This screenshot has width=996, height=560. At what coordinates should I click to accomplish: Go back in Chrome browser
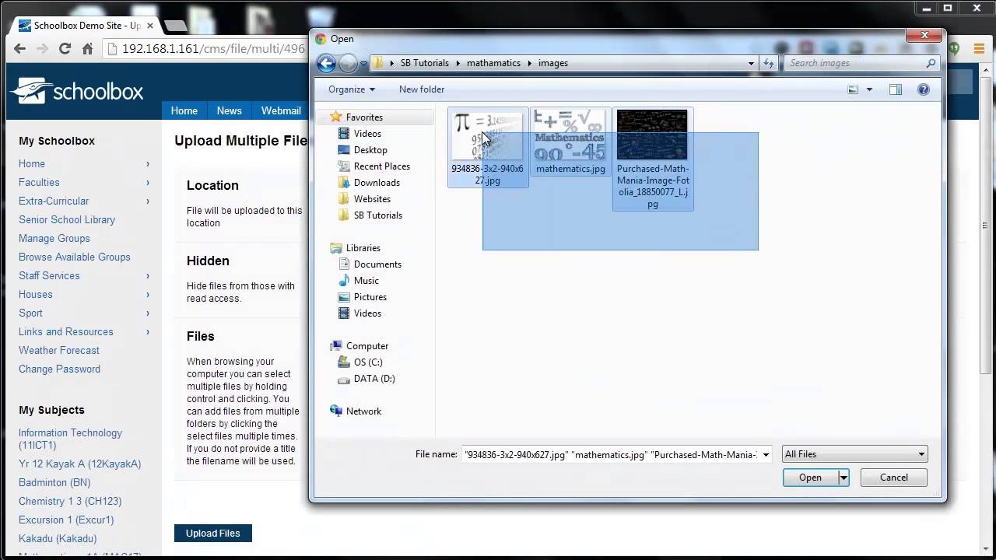click(19, 48)
